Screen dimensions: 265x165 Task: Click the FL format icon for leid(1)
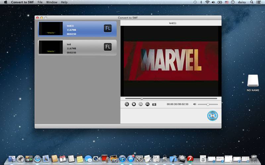coord(108,28)
